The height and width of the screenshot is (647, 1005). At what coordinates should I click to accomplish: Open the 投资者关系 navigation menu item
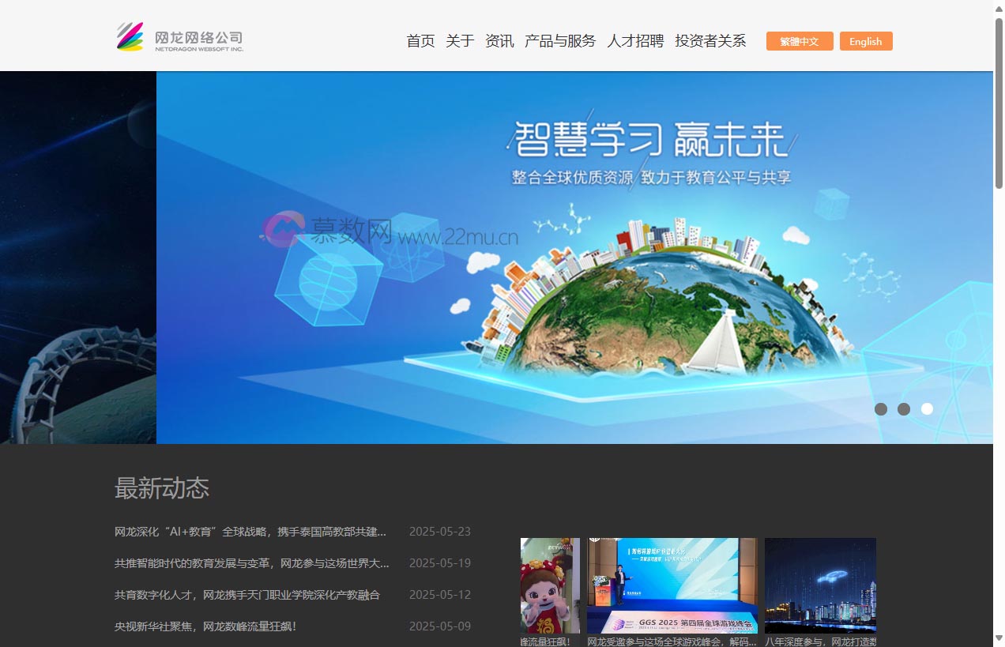[710, 41]
